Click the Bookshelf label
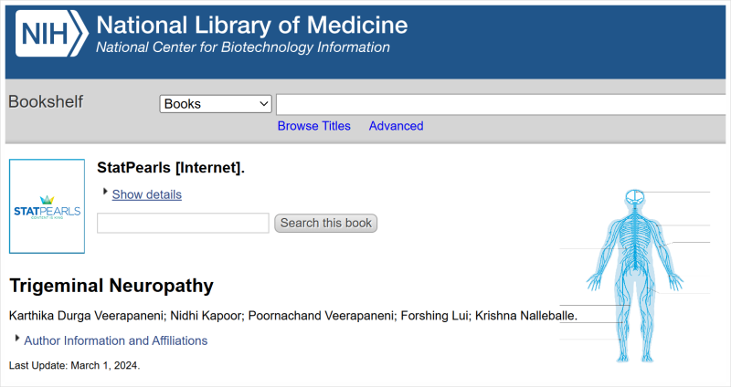This screenshot has width=731, height=387. [46, 102]
